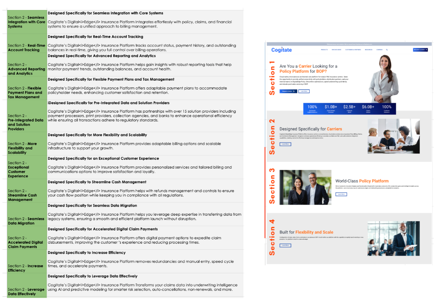Click Learn More under Built for Flexibility
Screen dimensions: 444x304
point(285,245)
